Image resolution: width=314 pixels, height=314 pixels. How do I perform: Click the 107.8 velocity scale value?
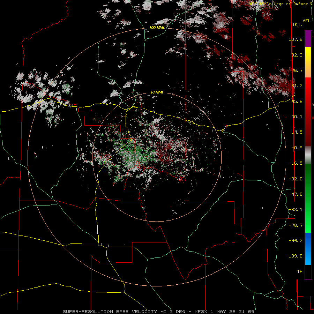click(x=296, y=39)
